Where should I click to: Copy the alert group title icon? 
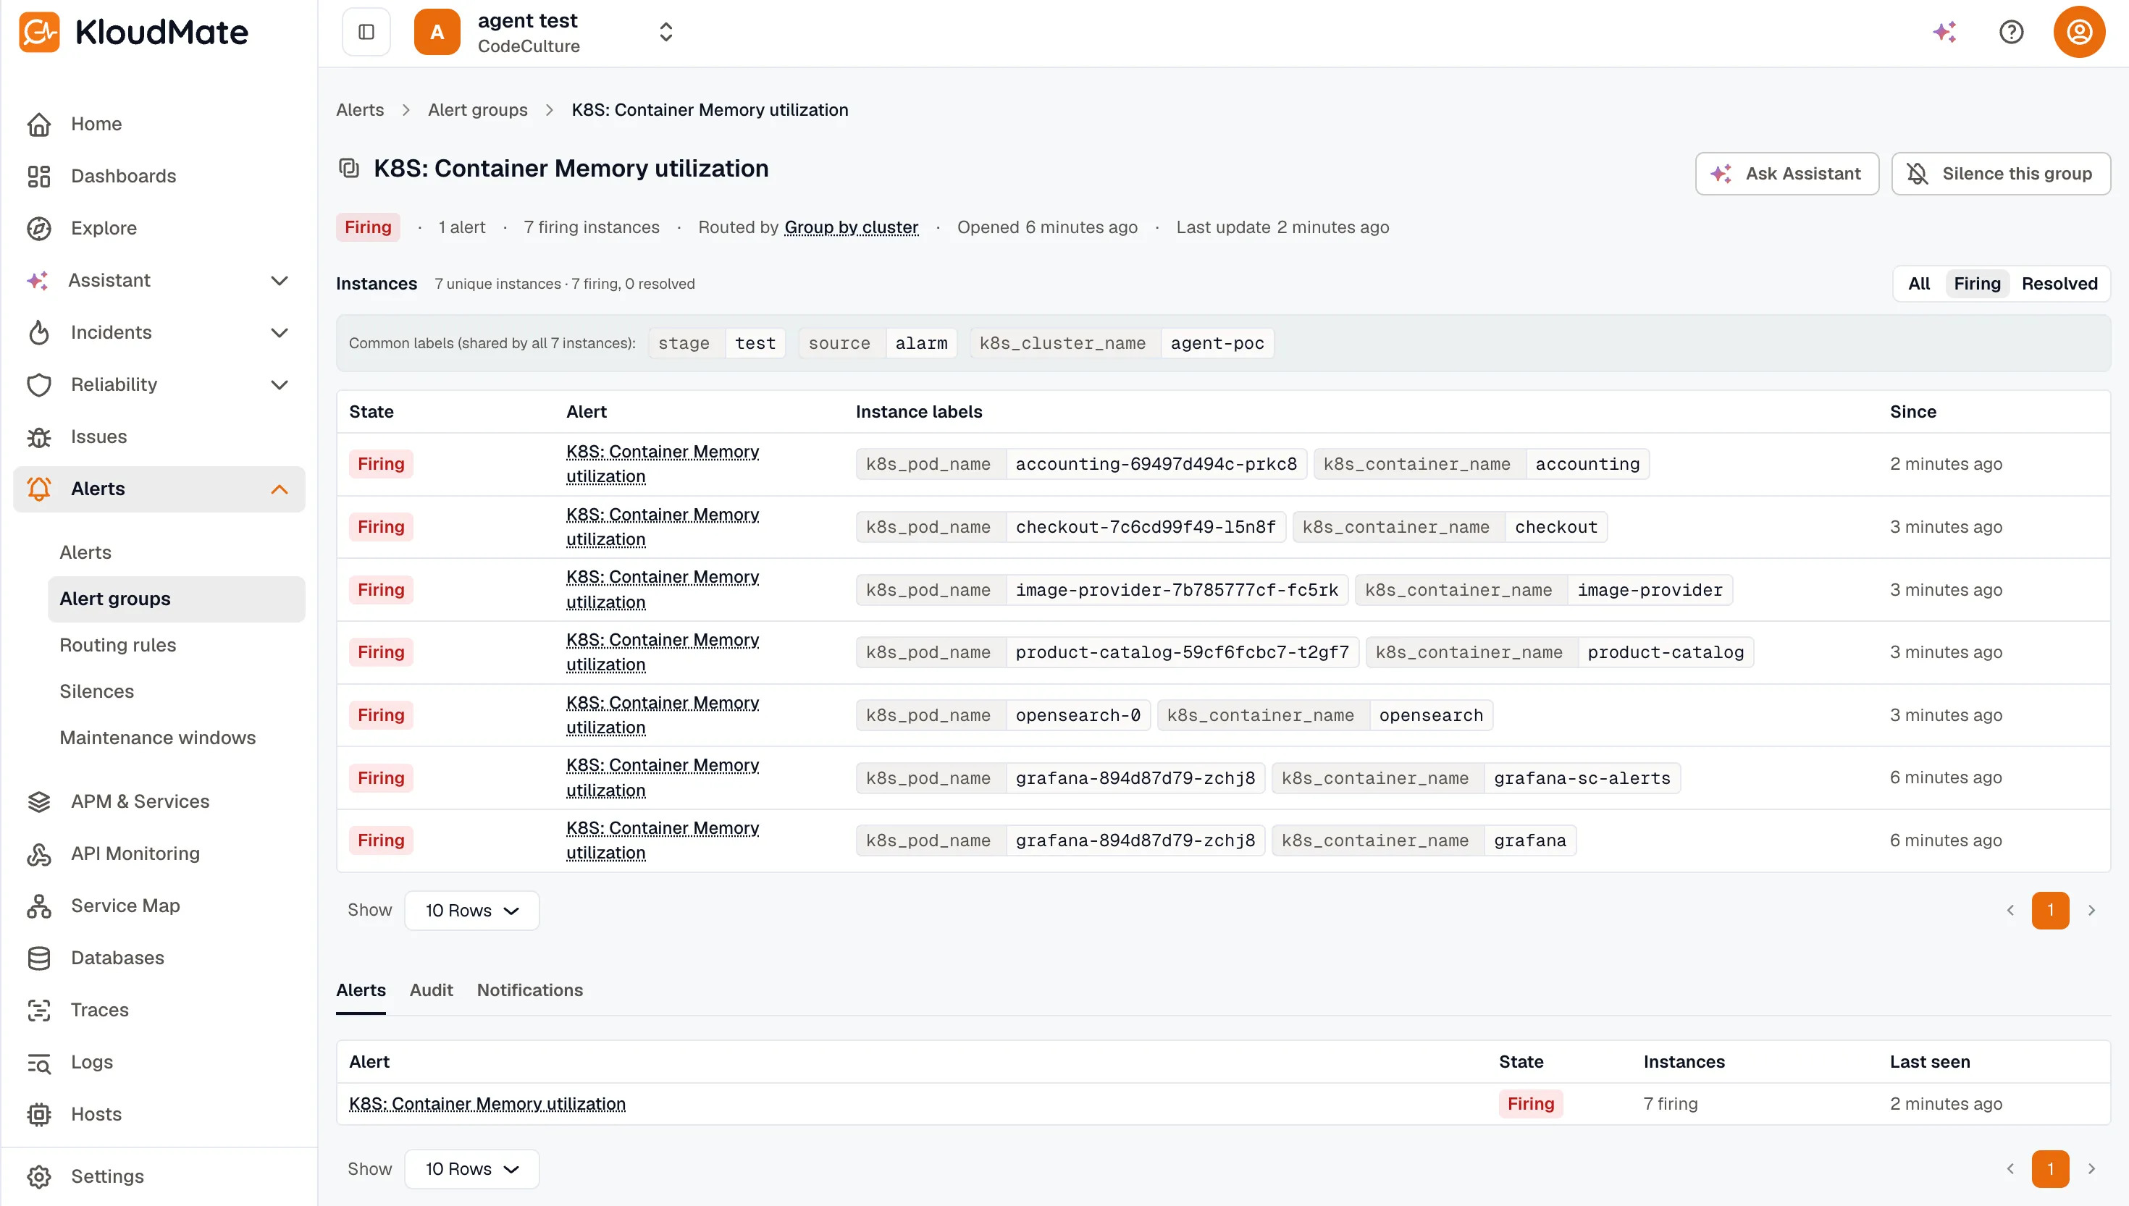[x=349, y=168]
